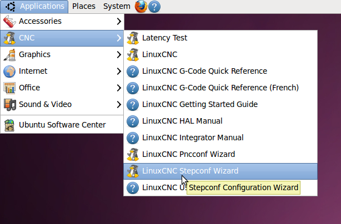Expand the Office submenu arrow

tap(119, 88)
